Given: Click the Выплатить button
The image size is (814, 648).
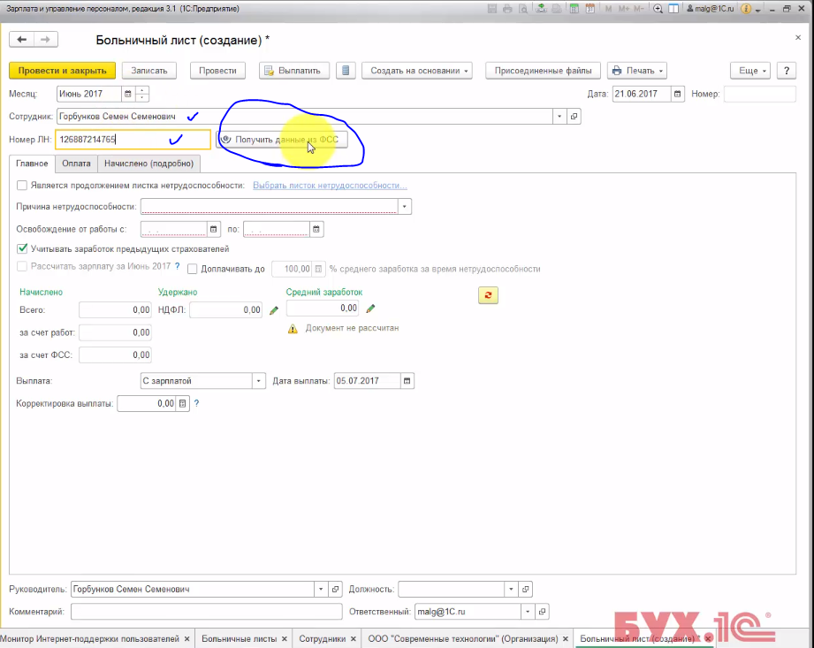Looking at the screenshot, I should [x=294, y=71].
